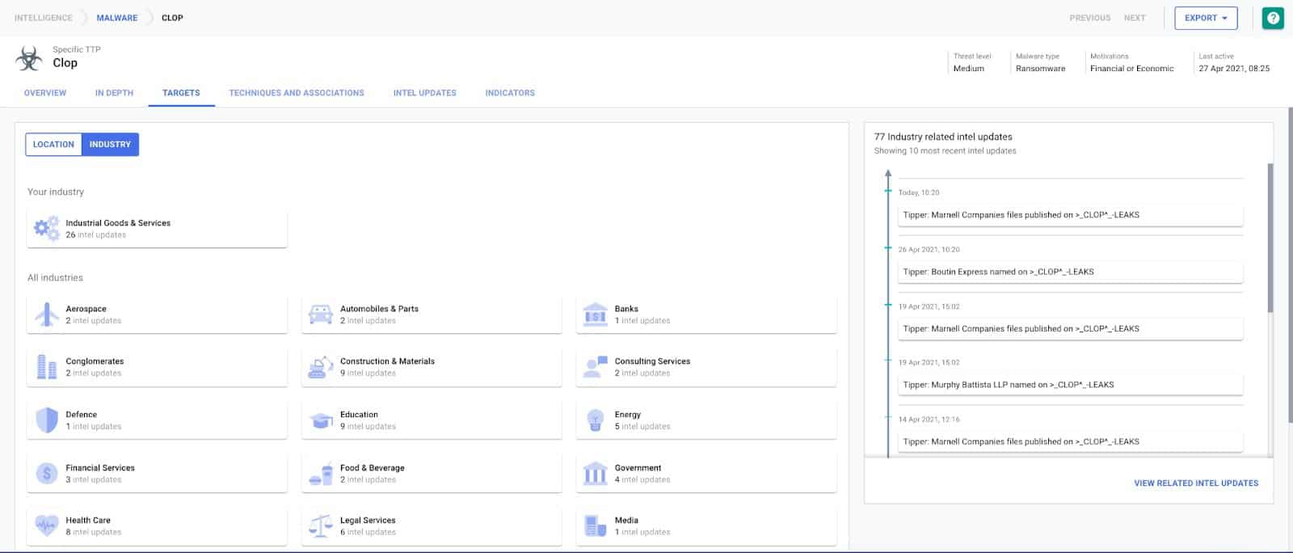
Task: Open the In Depth tab
Action: [x=114, y=93]
